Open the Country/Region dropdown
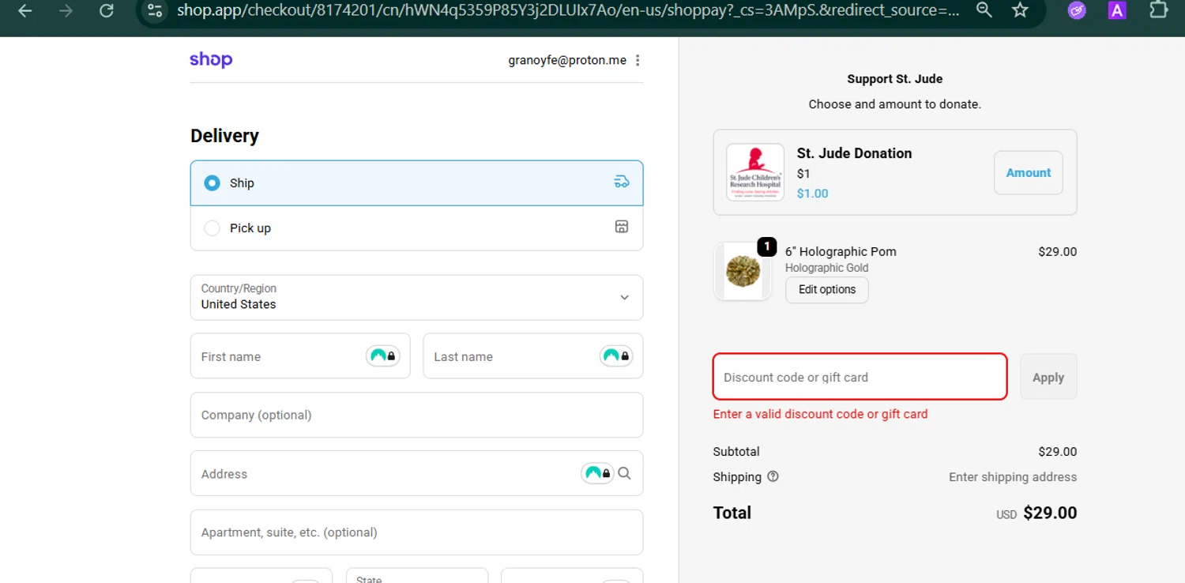The width and height of the screenshot is (1185, 583). click(417, 297)
